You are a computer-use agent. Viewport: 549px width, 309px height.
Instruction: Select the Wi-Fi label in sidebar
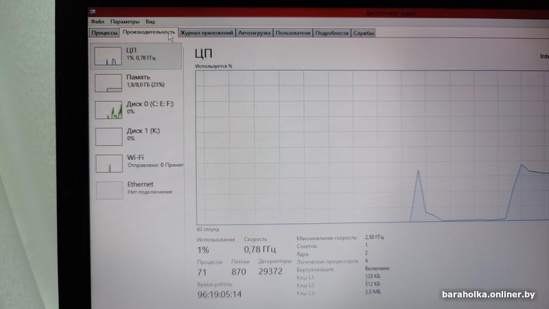pos(135,157)
